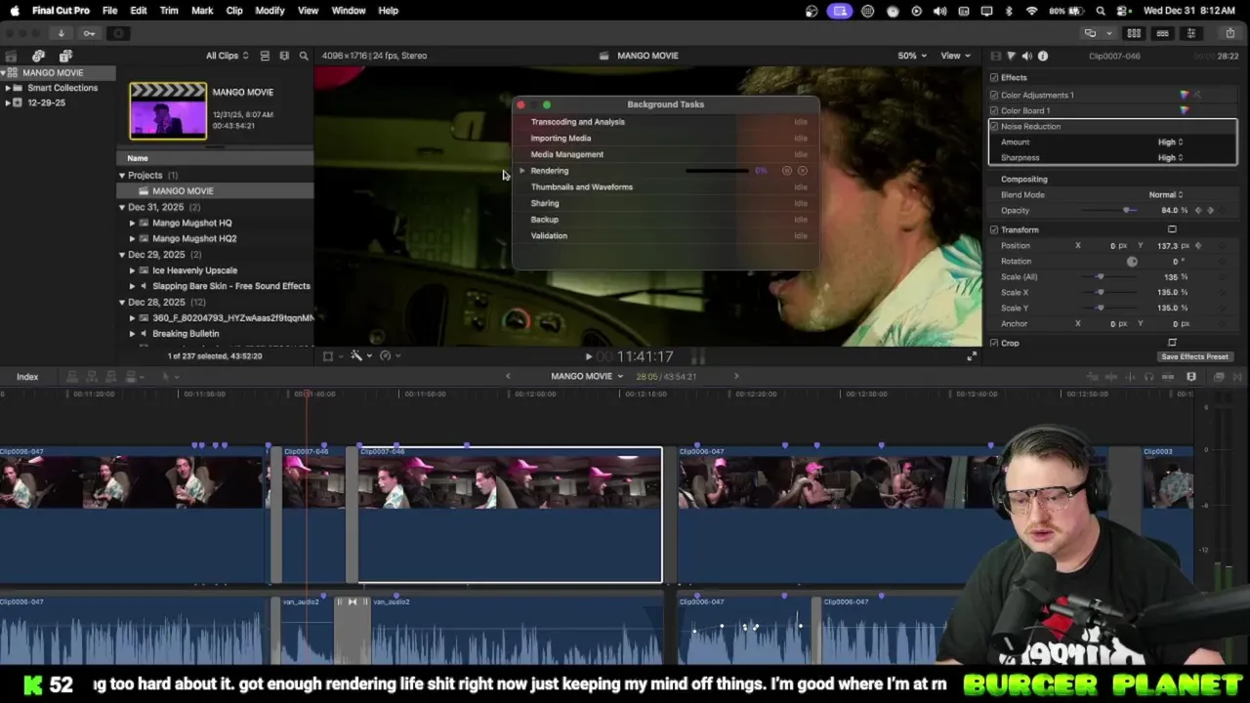This screenshot has width=1250, height=703.
Task: Expand the 12-29-25 event triangle
Action: (x=8, y=103)
